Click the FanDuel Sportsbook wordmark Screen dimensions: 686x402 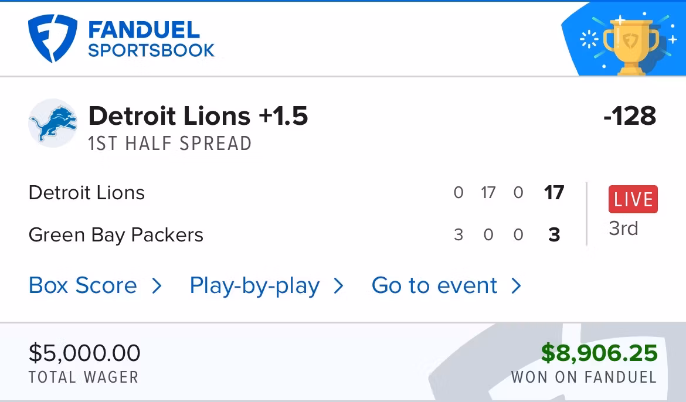click(151, 39)
